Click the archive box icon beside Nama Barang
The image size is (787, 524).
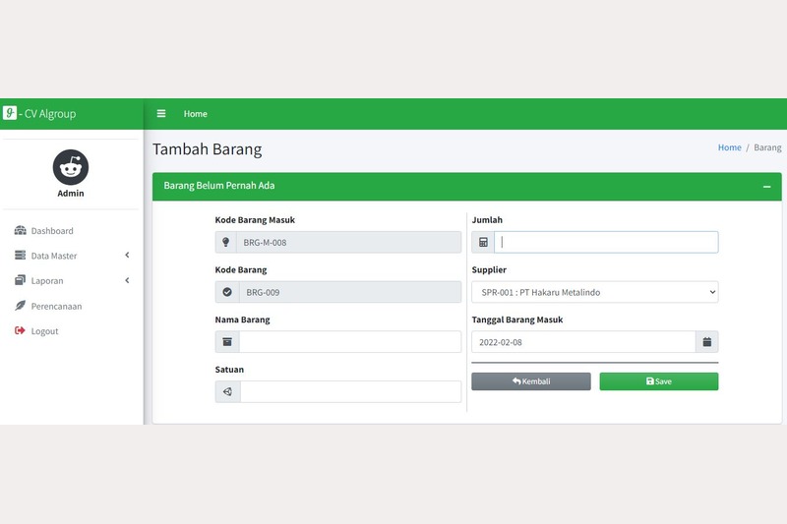(x=227, y=342)
